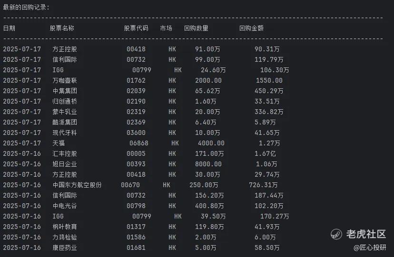Image resolution: width=394 pixels, height=257 pixels.
Task: Click the 股票代码 column header
Action: tap(136, 28)
